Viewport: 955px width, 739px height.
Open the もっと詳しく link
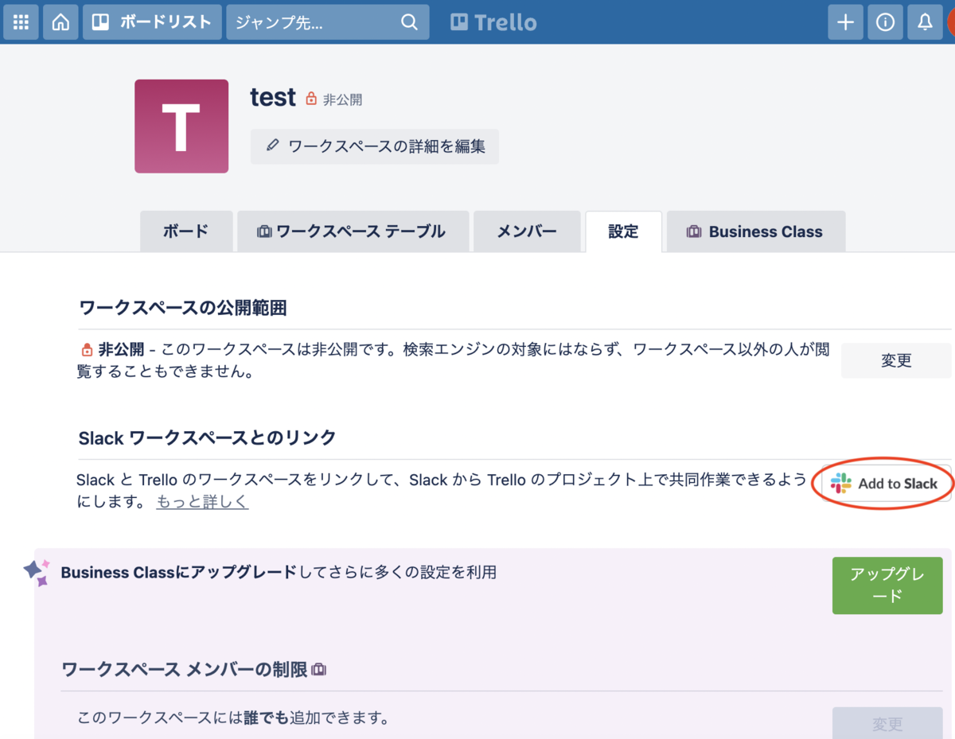tap(201, 501)
